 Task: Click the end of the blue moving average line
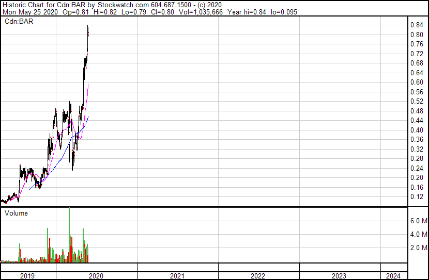click(x=88, y=117)
